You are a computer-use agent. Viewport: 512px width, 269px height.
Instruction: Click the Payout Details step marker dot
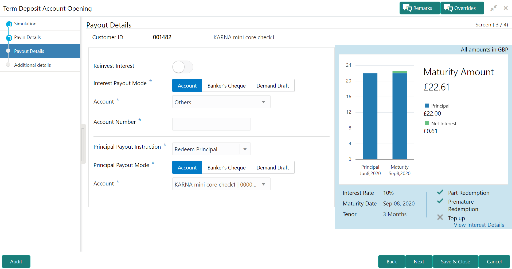click(x=8, y=51)
